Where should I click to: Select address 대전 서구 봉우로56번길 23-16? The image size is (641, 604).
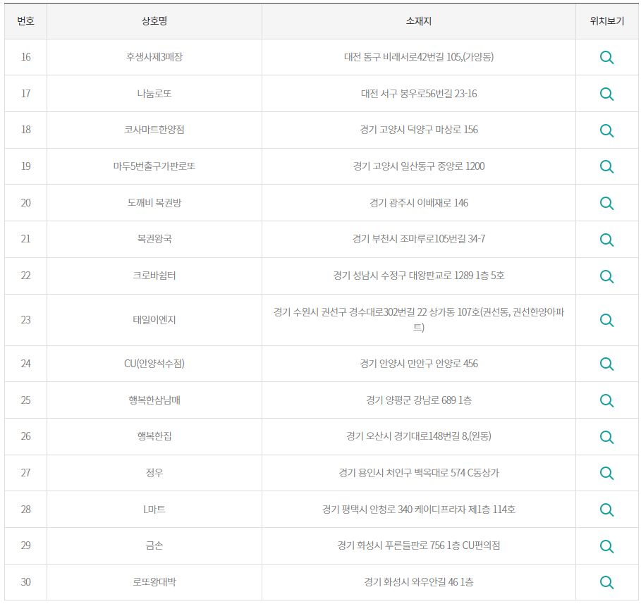419,94
